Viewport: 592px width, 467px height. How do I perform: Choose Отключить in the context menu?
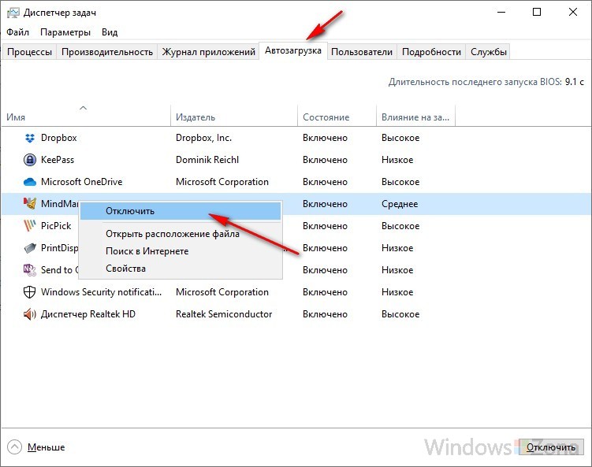[x=181, y=211]
